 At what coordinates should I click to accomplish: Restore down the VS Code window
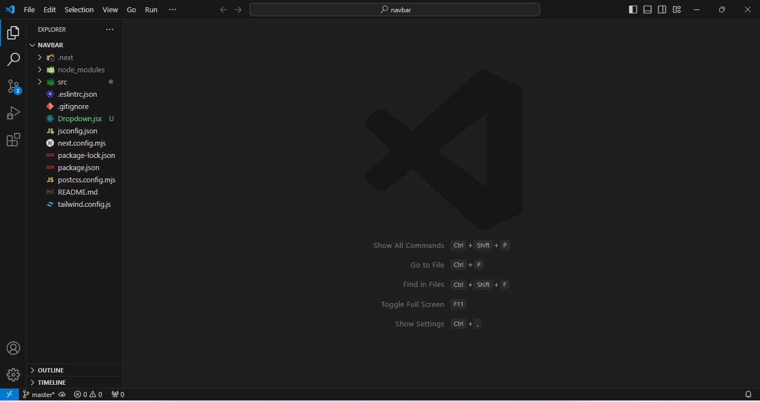[722, 9]
